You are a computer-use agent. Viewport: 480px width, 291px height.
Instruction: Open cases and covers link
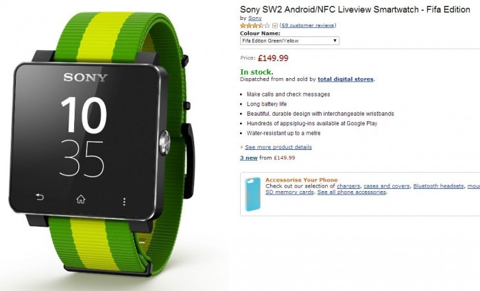pyautogui.click(x=387, y=186)
